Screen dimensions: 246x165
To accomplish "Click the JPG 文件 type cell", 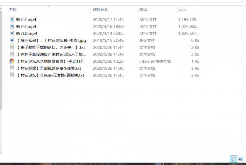I will point(147,41).
